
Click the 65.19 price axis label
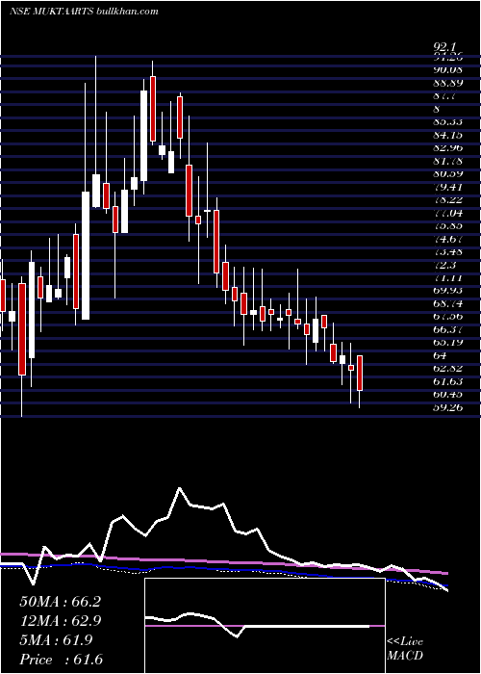tap(447, 343)
